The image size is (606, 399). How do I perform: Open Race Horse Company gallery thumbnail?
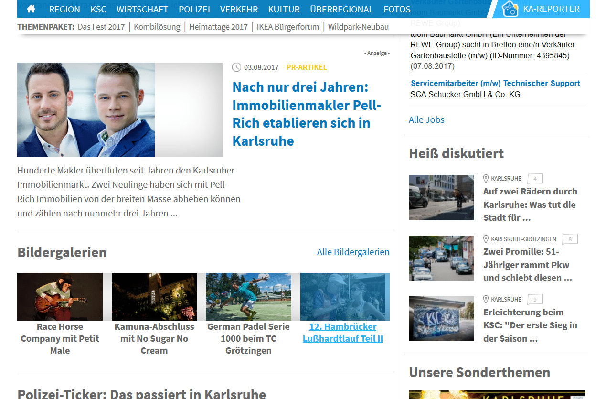click(x=60, y=297)
